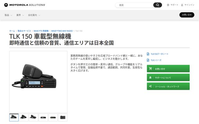Click the sign-in user icon
The width and height of the screenshot is (199, 124).
coord(182,5)
